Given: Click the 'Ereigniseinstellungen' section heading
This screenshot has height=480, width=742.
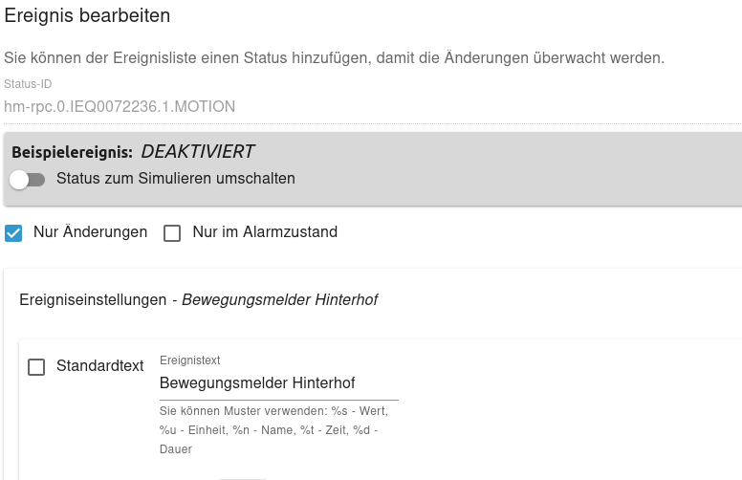Looking at the screenshot, I should click(x=93, y=300).
